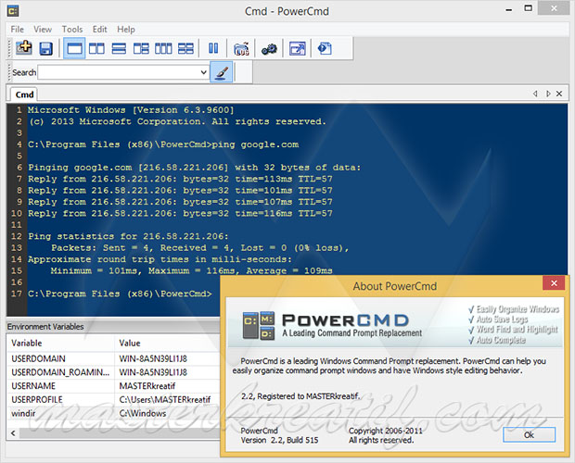575x463 pixels.
Task: Select the single window layout
Action: 74,48
